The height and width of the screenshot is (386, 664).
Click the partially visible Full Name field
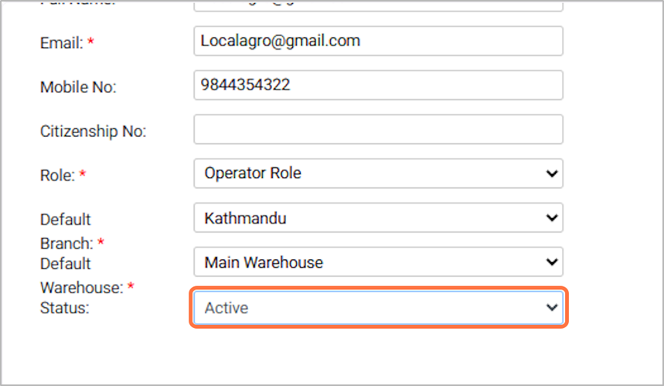pyautogui.click(x=377, y=5)
